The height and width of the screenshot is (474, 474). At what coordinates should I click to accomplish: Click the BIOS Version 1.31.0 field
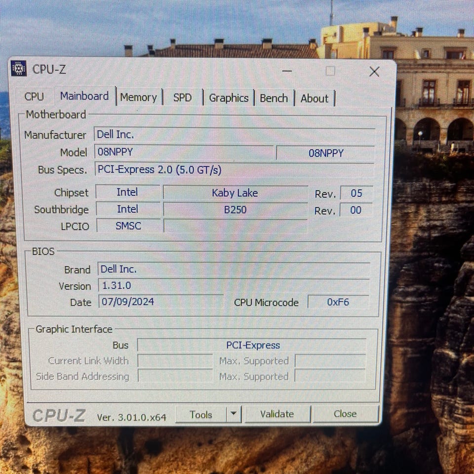[x=234, y=285]
